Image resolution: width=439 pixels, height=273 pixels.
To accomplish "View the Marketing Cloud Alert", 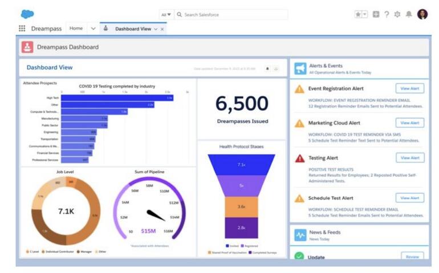I will [x=409, y=123].
